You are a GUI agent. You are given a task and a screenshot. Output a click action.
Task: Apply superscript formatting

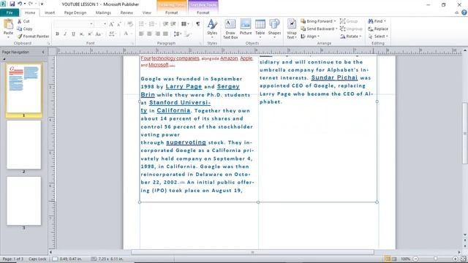click(x=89, y=34)
